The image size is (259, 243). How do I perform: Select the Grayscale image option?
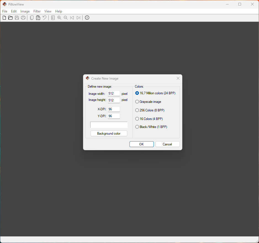tap(148, 102)
